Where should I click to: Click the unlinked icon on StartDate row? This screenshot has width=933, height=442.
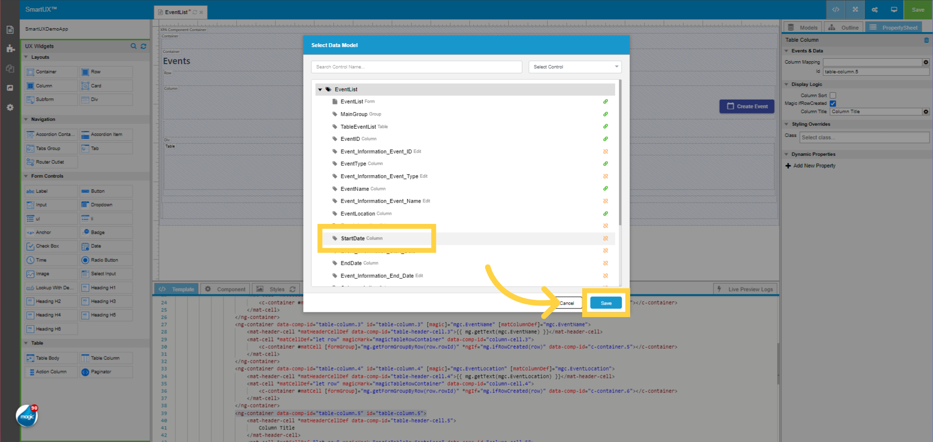coord(605,238)
